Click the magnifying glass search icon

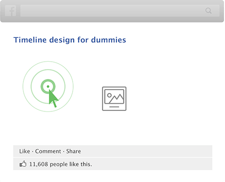[208, 10]
